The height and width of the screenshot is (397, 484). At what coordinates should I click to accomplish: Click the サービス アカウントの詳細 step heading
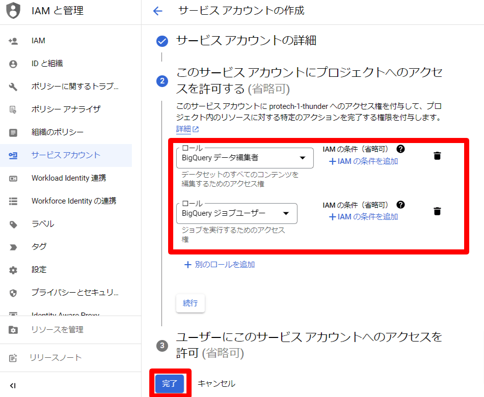(246, 41)
